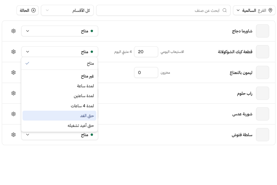Screen dimensions: 277x185
Task: Click item name شاورما دجاج
Action: 242,31
